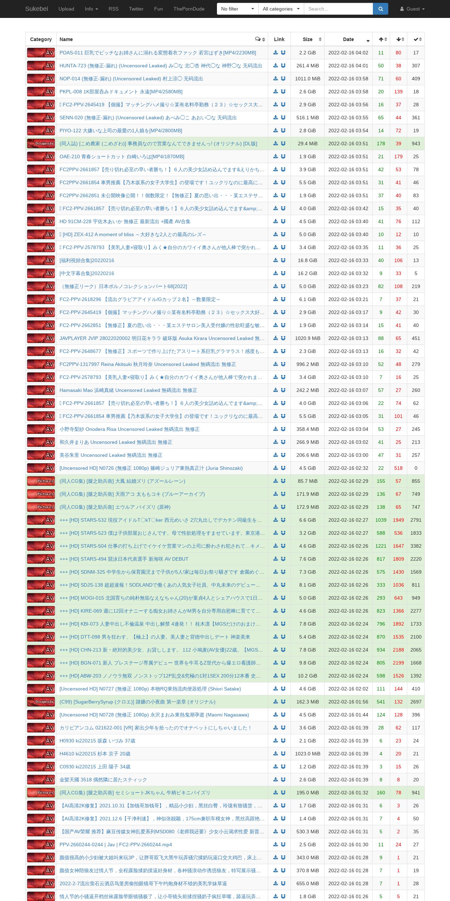Download torrent file for NOP-014 row
The width and height of the screenshot is (450, 901).
point(275,79)
